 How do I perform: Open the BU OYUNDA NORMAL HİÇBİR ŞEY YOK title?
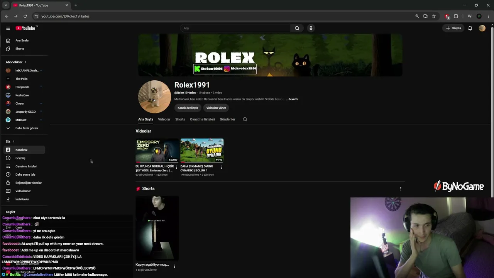(x=154, y=168)
